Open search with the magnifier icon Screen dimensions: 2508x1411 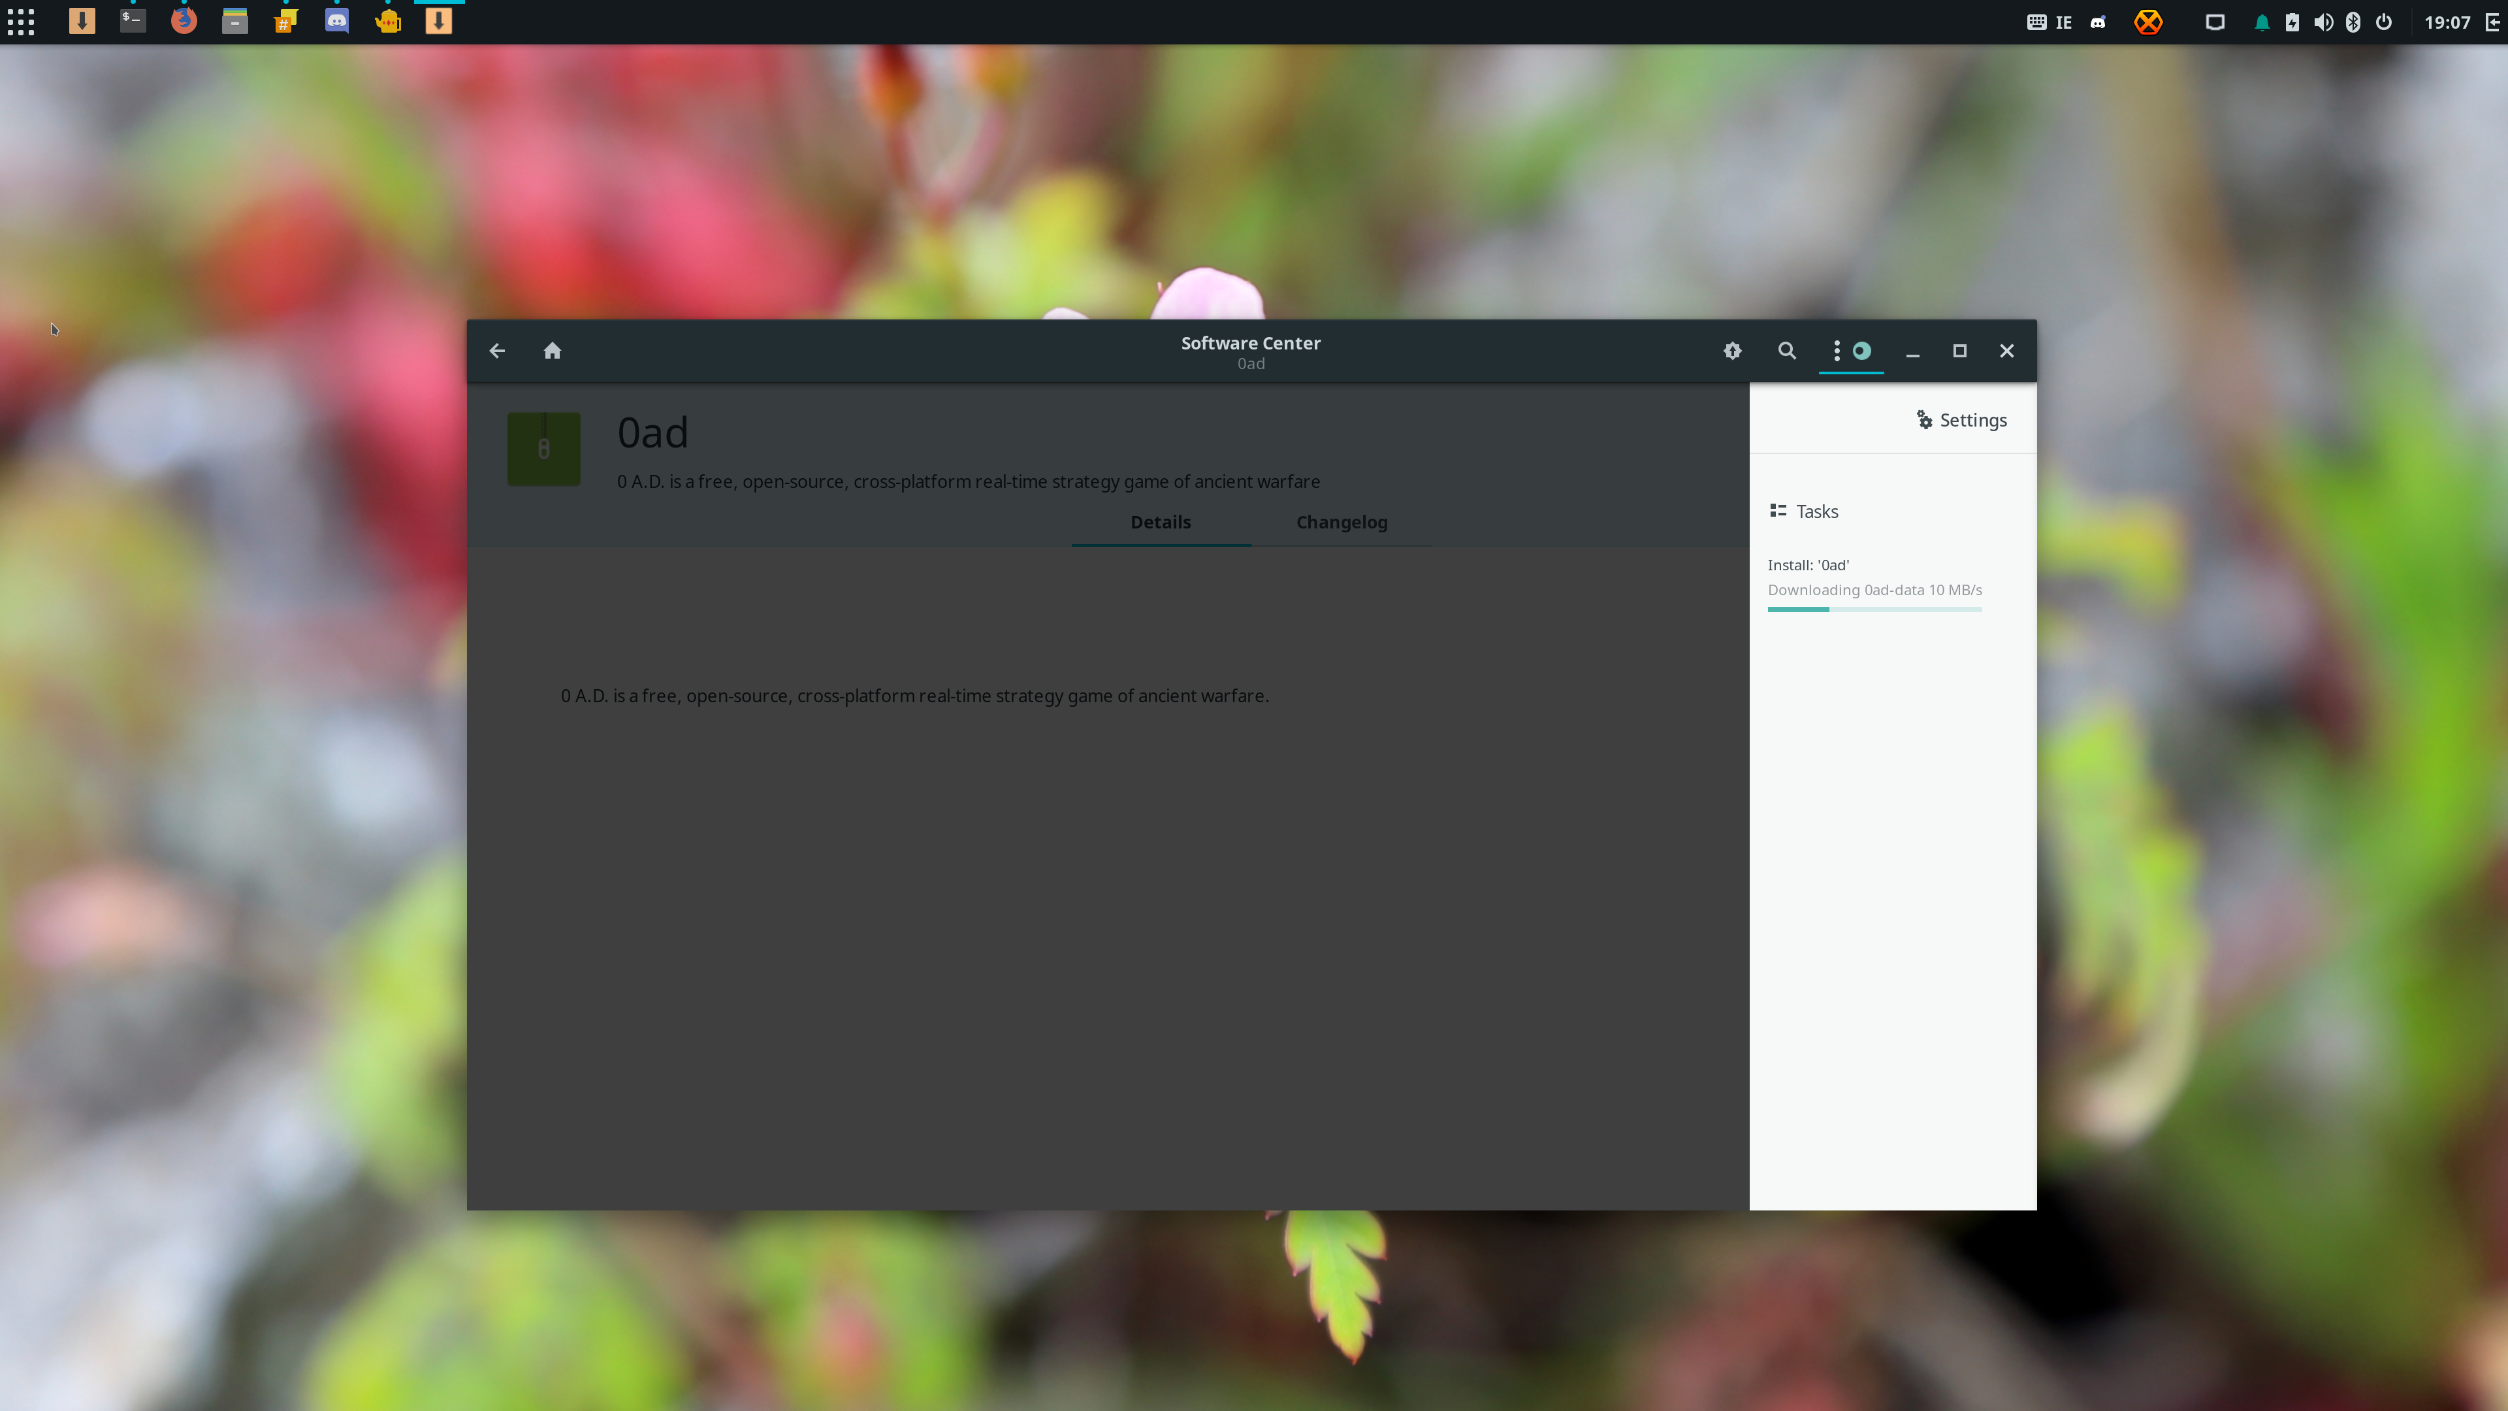point(1786,351)
